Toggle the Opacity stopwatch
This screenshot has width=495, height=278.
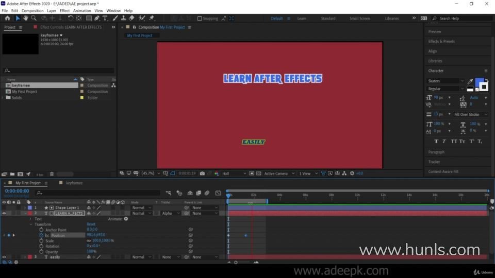click(41, 252)
